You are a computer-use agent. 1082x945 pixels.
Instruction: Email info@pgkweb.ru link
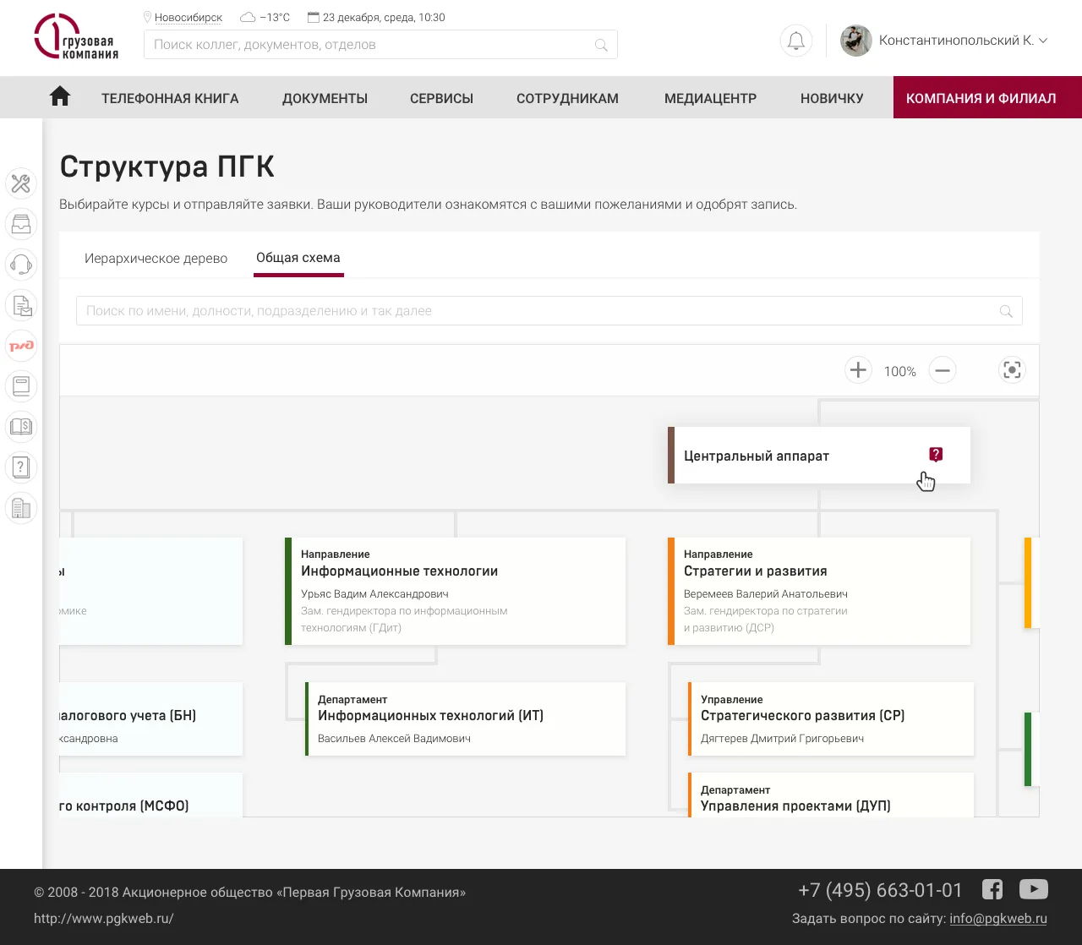tap(998, 918)
